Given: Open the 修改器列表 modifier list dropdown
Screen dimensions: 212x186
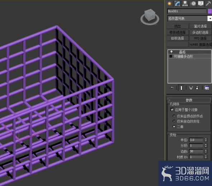Looking at the screenshot, I should click(x=189, y=18).
